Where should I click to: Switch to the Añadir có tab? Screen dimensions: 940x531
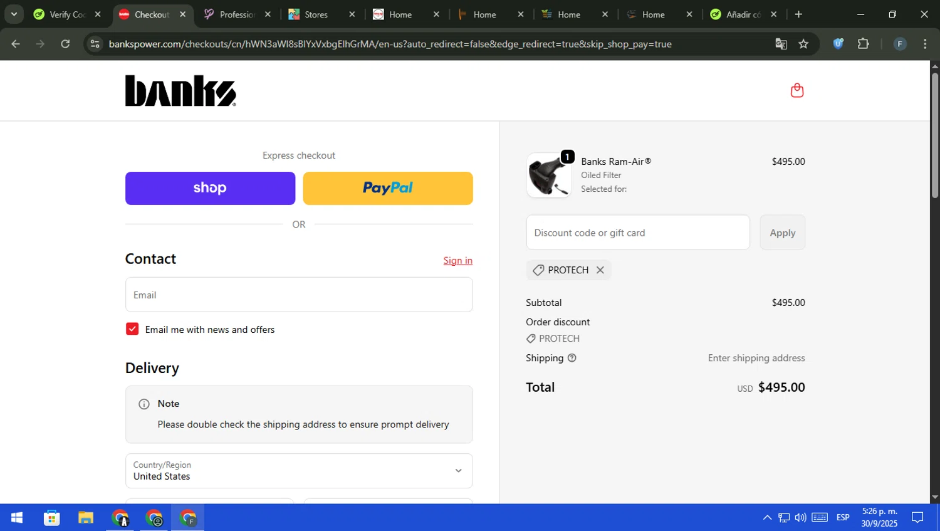tap(743, 14)
